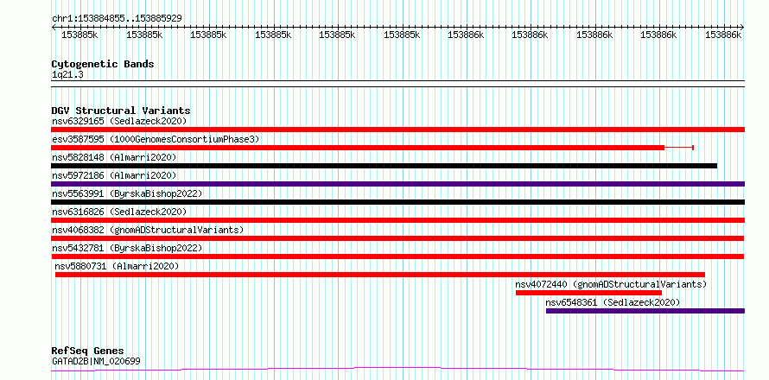
Task: Open variant label nsv6316826 (Sedlazeck2020)
Action: click(x=119, y=212)
